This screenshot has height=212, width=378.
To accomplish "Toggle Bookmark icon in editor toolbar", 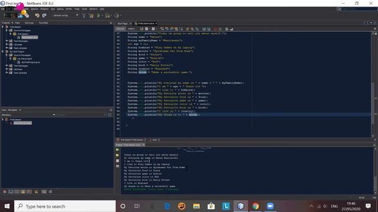I will pyautogui.click(x=197, y=29).
